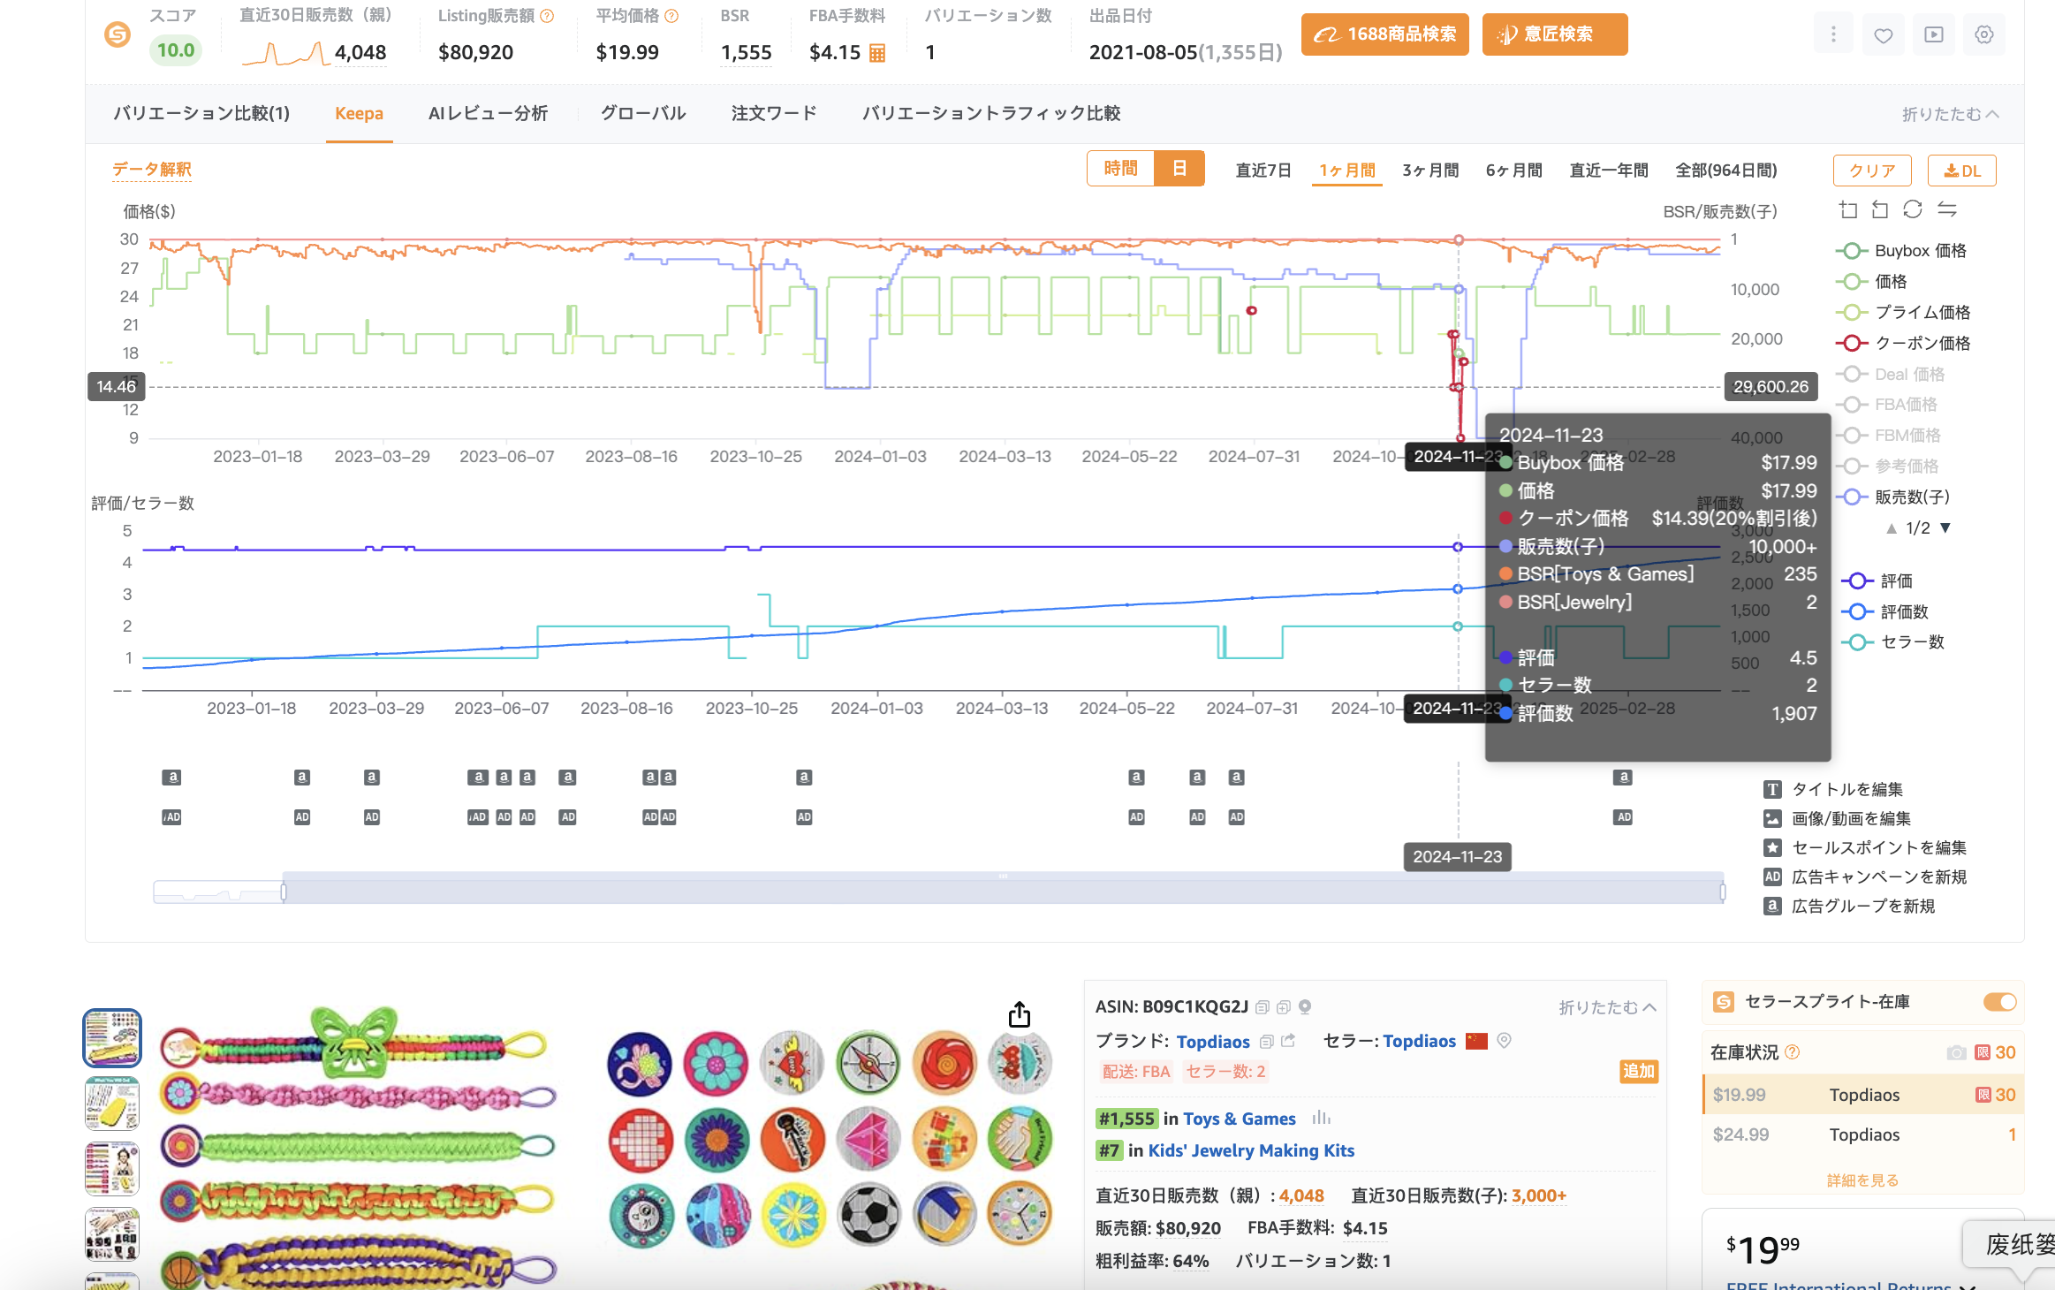Go to next legend page arrow
Image resolution: width=2055 pixels, height=1290 pixels.
pyautogui.click(x=1945, y=528)
